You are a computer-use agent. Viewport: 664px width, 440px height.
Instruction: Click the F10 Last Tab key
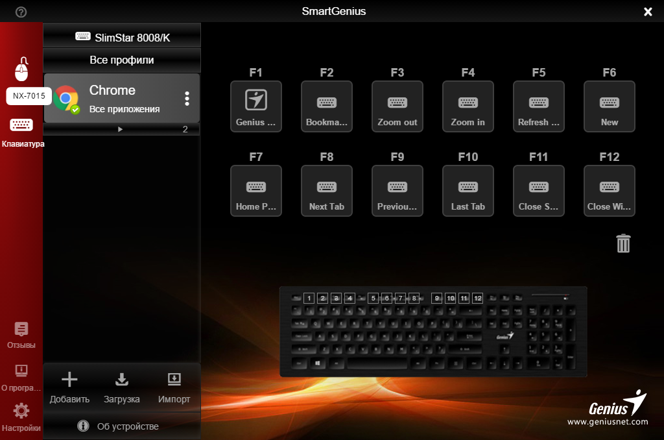pos(468,191)
